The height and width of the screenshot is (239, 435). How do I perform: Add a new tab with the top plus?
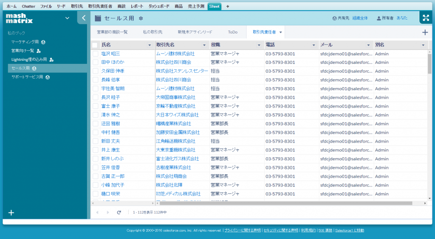[x=228, y=6]
